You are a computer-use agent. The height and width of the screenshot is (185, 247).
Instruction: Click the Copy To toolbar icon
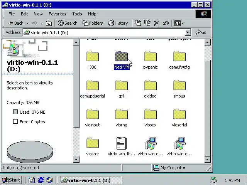pyautogui.click(x=147, y=23)
